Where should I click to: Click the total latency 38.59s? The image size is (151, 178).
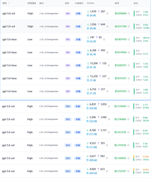tap(146, 121)
